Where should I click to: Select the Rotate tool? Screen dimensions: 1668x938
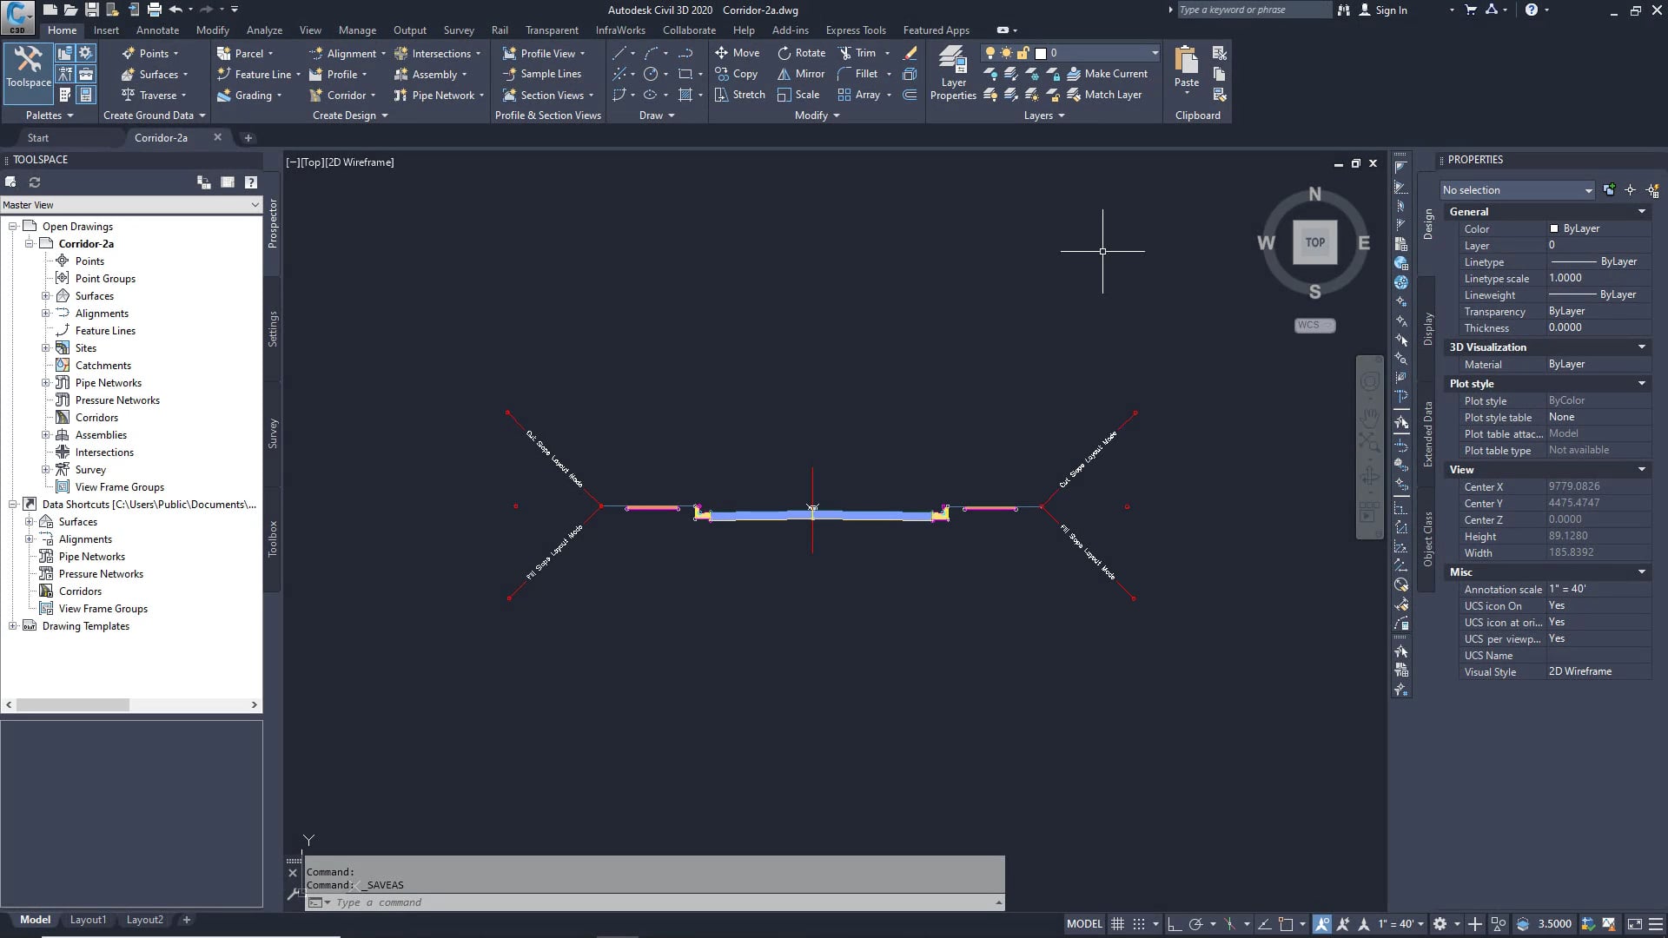pos(800,52)
